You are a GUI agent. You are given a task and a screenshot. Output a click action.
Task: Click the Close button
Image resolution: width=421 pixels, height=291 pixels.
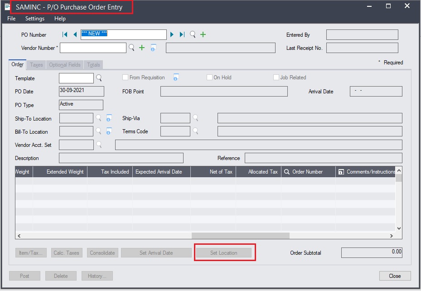pyautogui.click(x=395, y=276)
